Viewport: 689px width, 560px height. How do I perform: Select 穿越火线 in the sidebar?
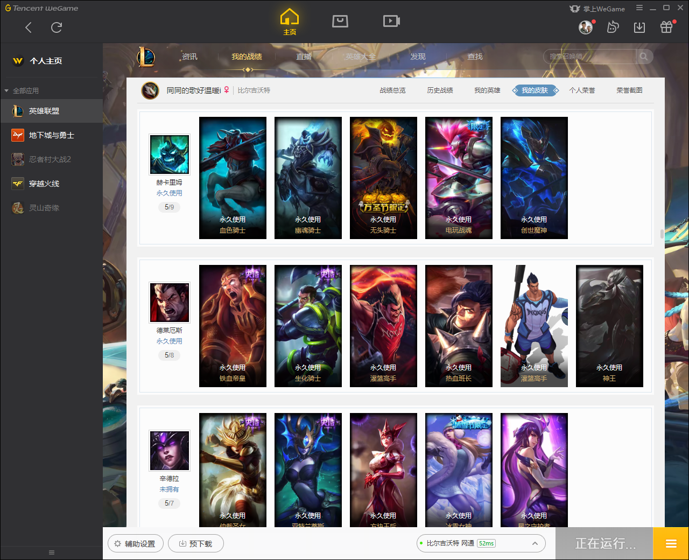[51, 184]
